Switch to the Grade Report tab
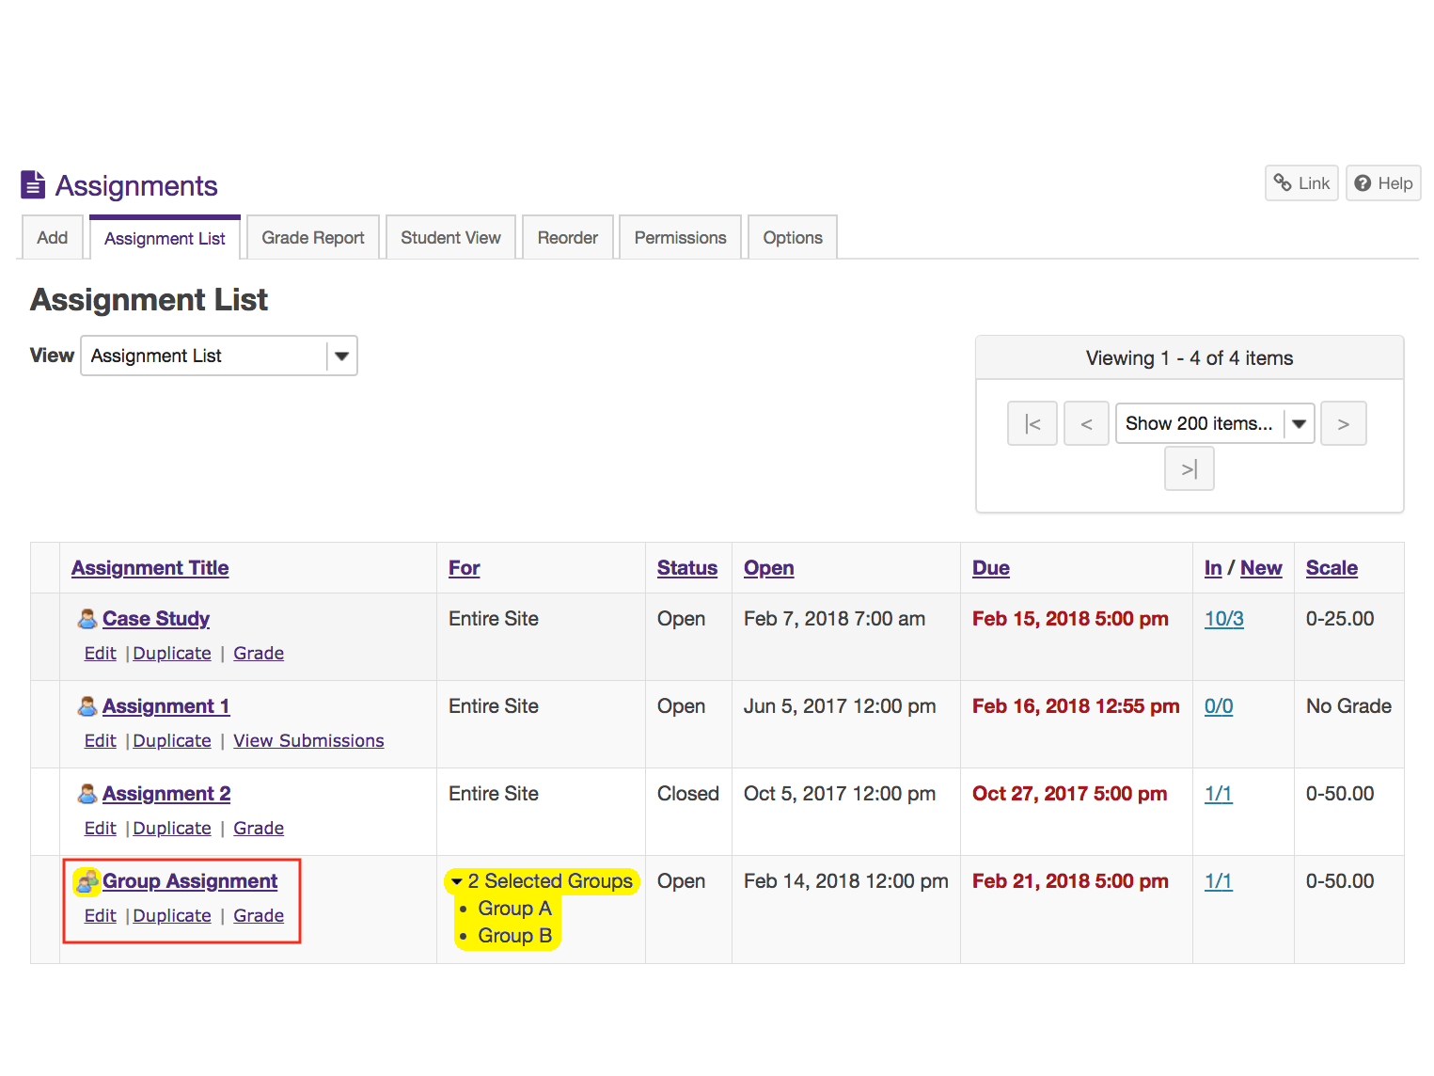This screenshot has height=1076, width=1434. pyautogui.click(x=312, y=238)
